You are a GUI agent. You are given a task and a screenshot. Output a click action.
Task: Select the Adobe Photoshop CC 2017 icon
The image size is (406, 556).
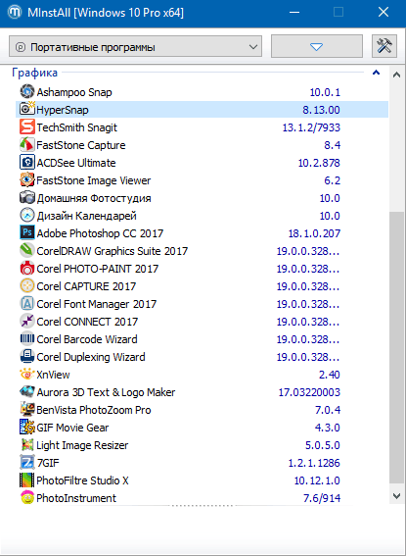(x=26, y=233)
